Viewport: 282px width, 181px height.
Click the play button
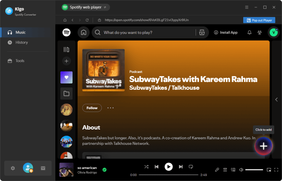(x=168, y=167)
